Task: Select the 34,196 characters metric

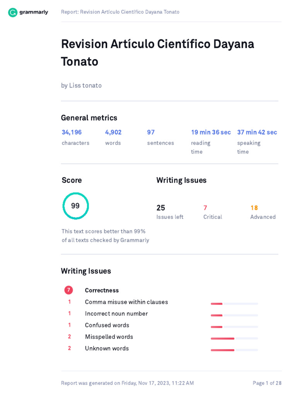Action: tap(72, 132)
